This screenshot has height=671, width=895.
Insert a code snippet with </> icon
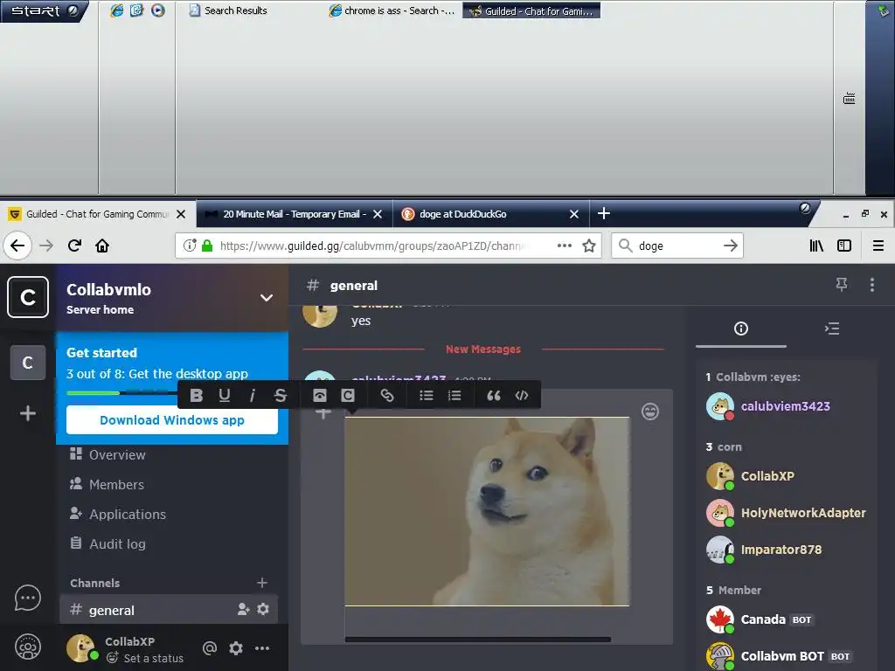point(522,395)
